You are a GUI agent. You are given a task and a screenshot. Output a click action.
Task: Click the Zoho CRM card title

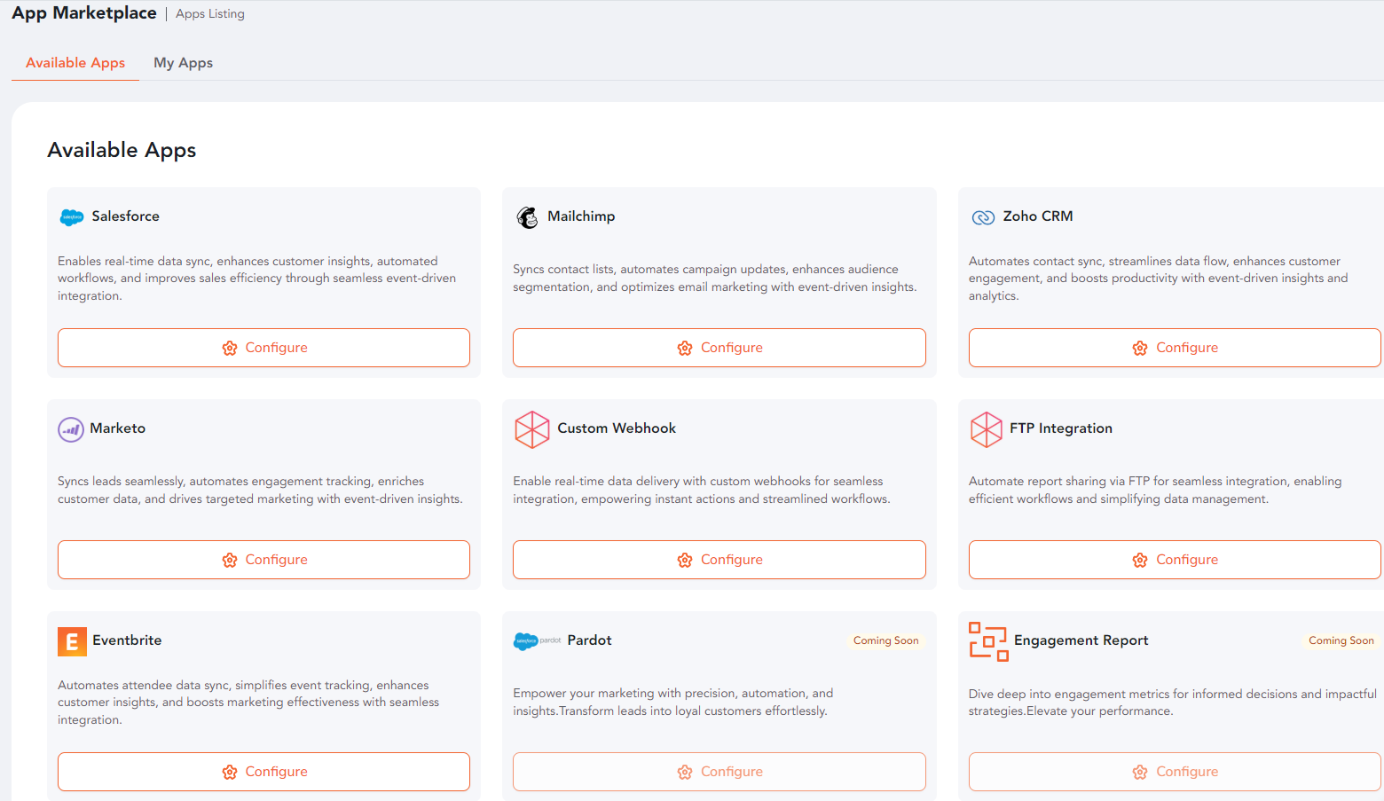click(x=1038, y=216)
